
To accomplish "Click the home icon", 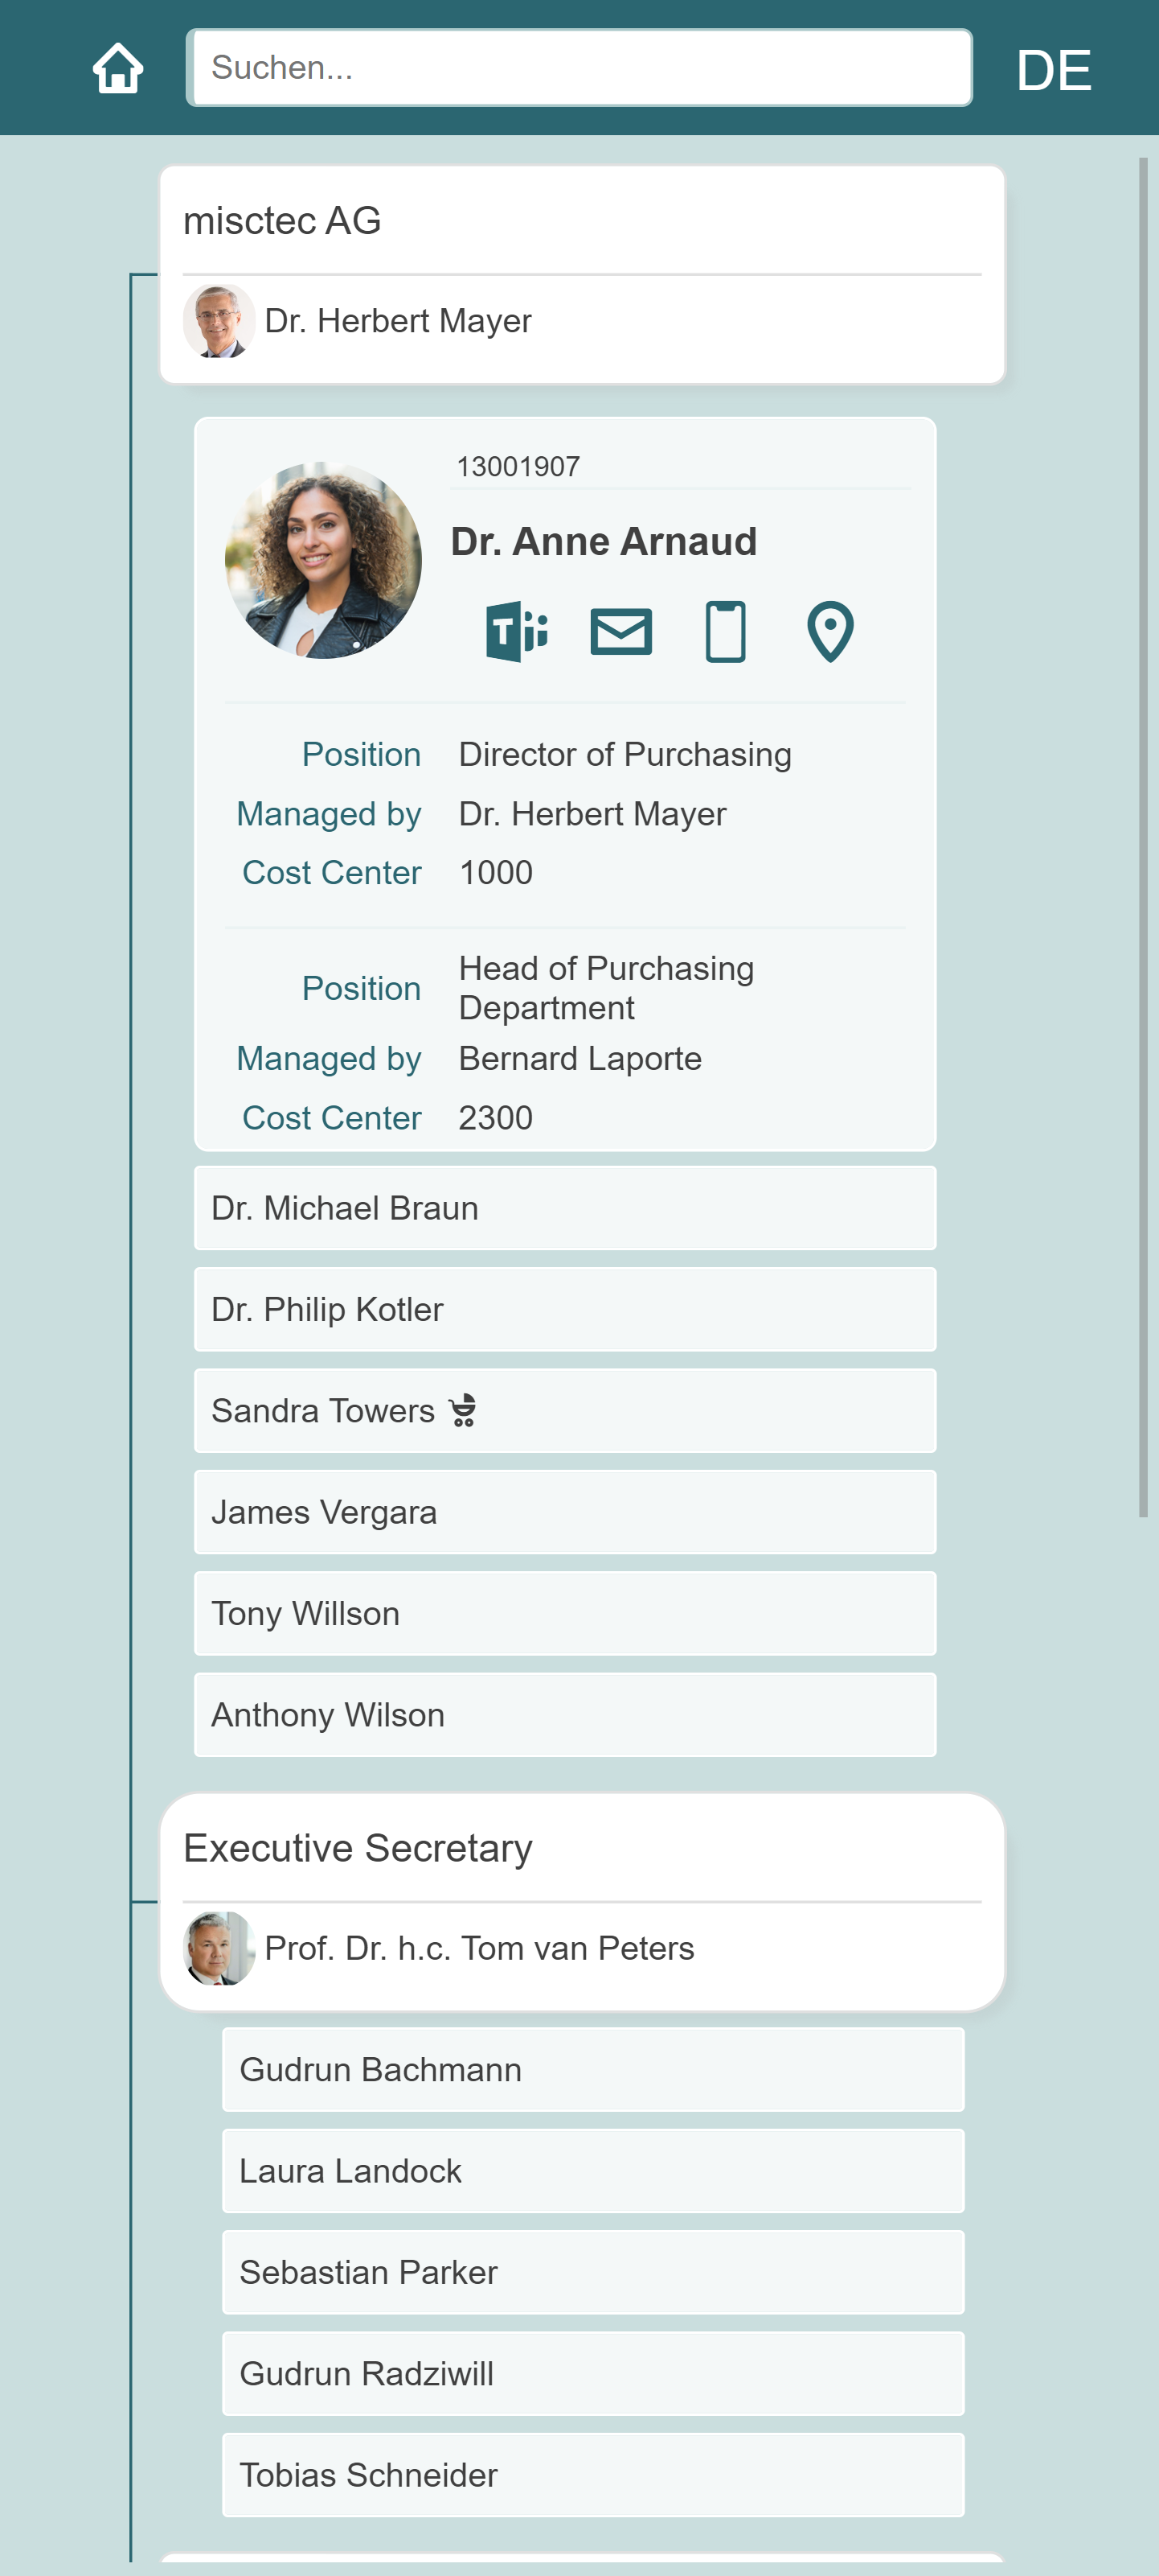I will pos(118,68).
